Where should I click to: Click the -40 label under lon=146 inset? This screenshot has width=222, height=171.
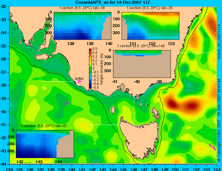point(137,81)
